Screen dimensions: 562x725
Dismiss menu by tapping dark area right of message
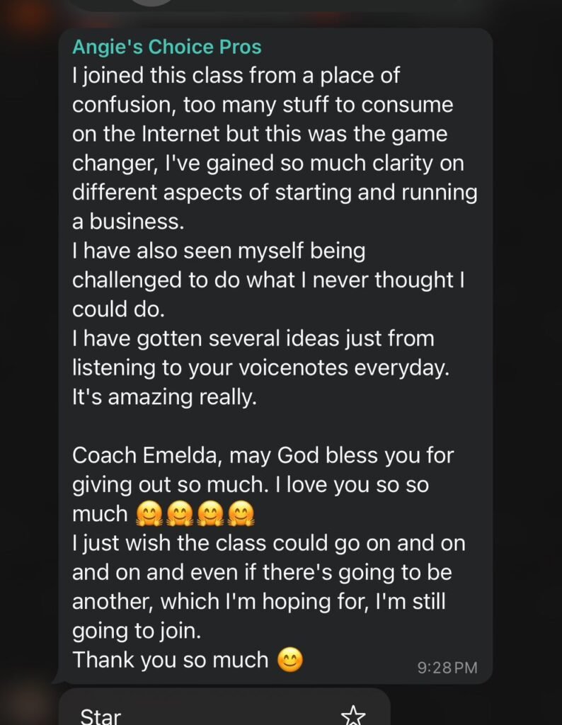527,354
